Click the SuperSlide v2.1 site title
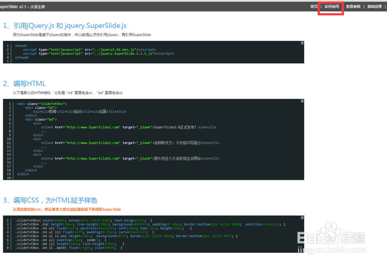Screen dimensions: 387x263 [22, 7]
